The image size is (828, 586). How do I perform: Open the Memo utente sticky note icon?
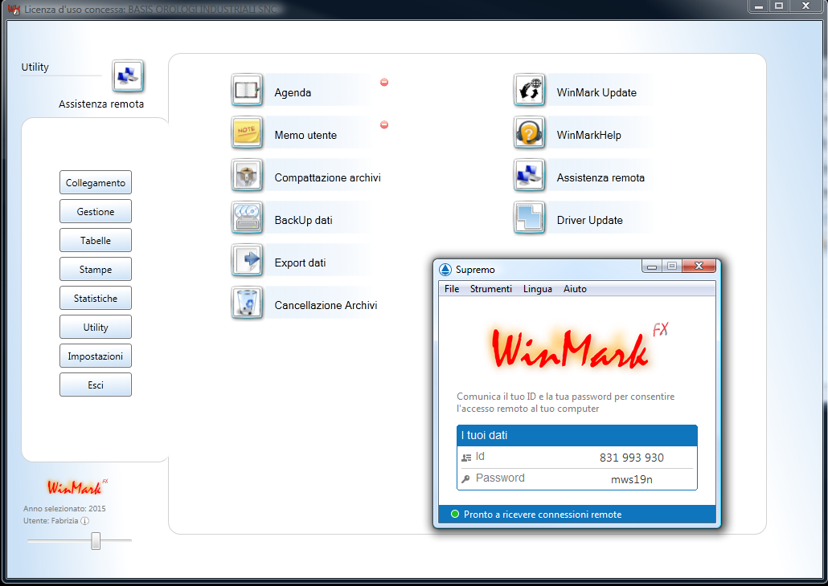247,132
